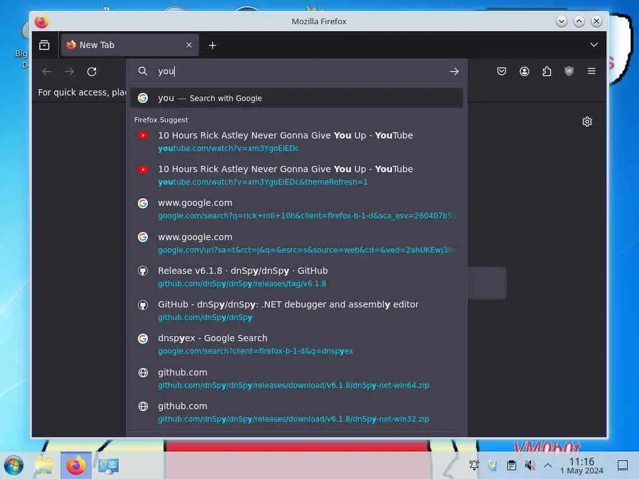This screenshot has height=479, width=639.
Task: Click the tray icon between bell and clipboard
Action: [x=493, y=465]
